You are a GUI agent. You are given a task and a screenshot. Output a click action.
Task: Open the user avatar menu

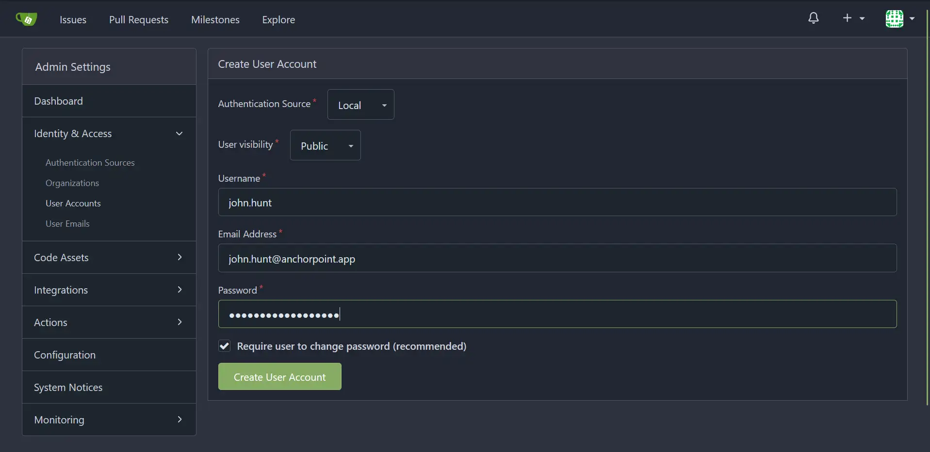point(894,18)
